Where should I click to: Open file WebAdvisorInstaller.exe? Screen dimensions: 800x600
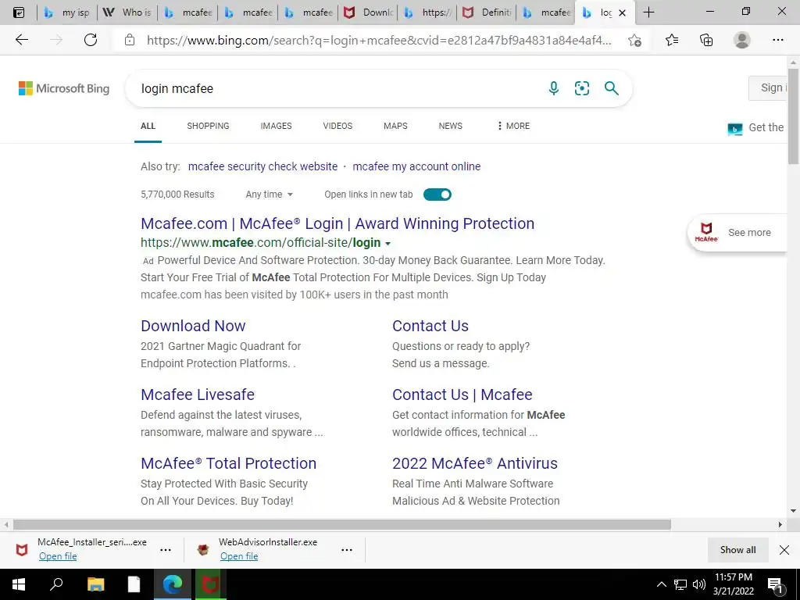[x=239, y=556]
